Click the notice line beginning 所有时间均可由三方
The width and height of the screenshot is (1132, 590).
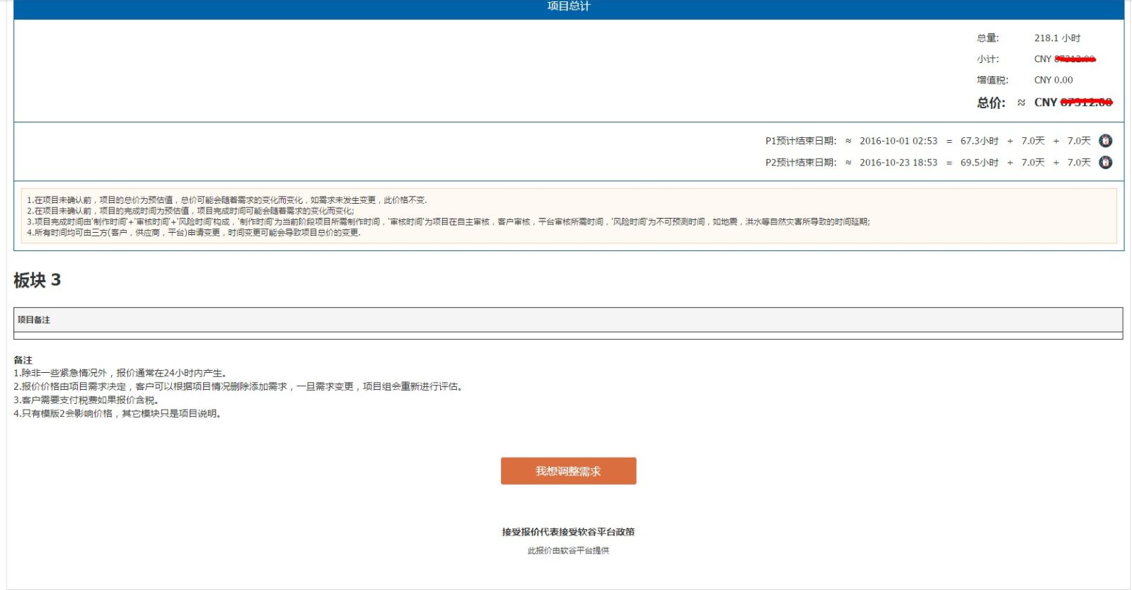click(194, 233)
